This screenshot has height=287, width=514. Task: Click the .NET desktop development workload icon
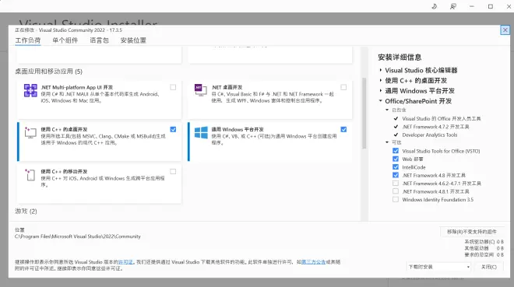(x=201, y=90)
